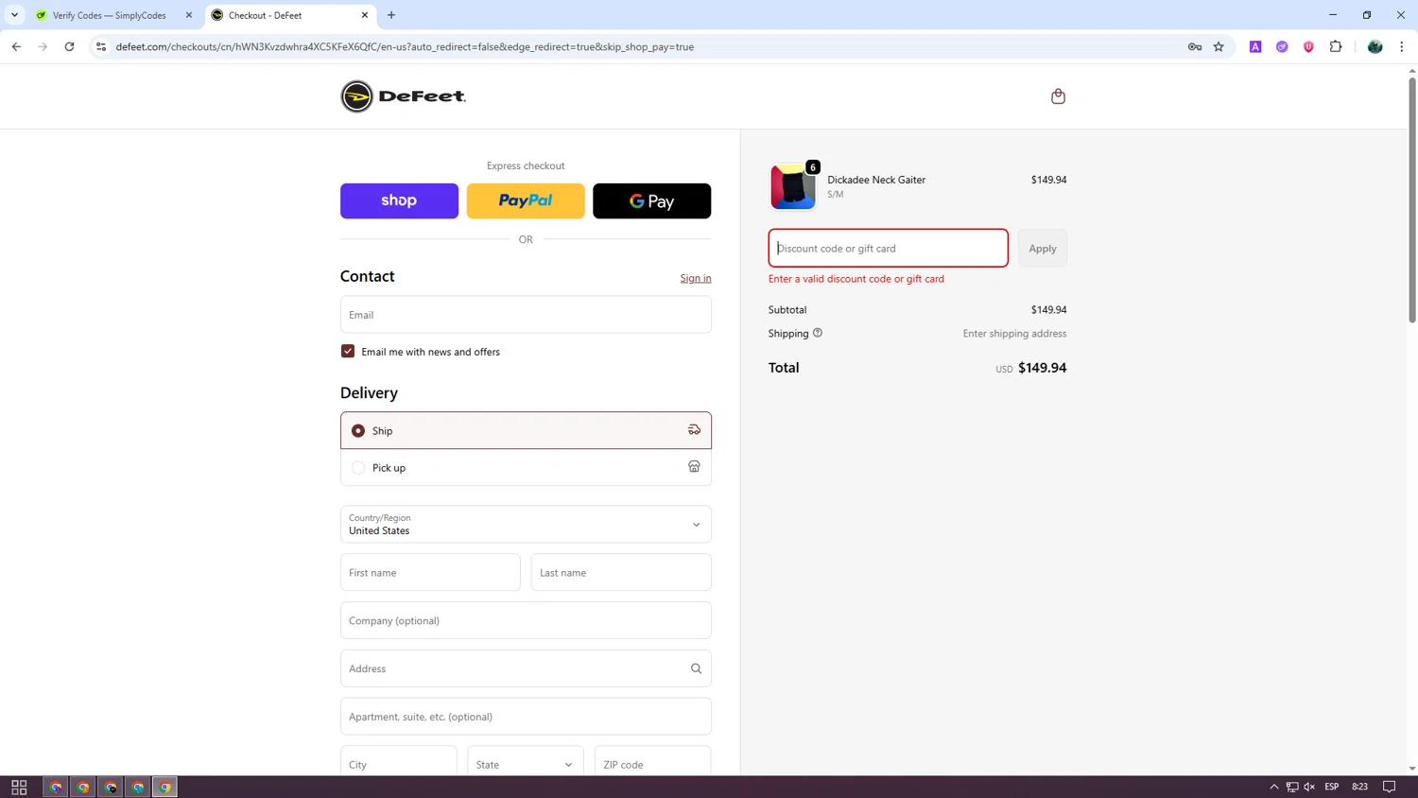Pay with the Google Pay button
The width and height of the screenshot is (1418, 798).
tap(651, 200)
